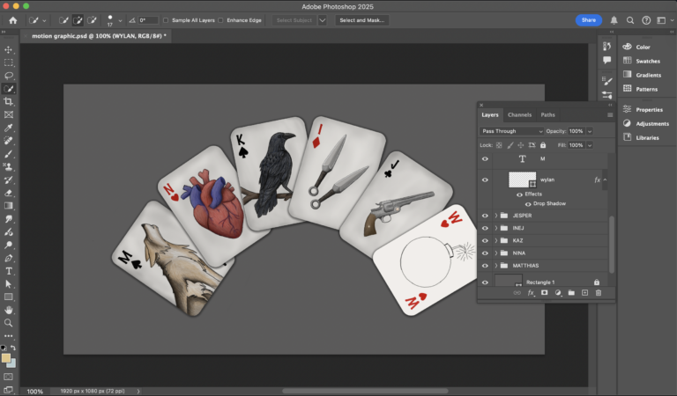Open the collapsed History panel icon
677x396 pixels.
pyautogui.click(x=606, y=46)
